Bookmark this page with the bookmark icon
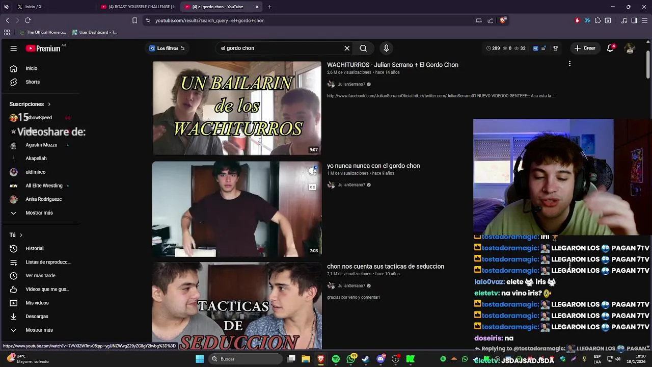The width and height of the screenshot is (652, 367). pyautogui.click(x=134, y=20)
